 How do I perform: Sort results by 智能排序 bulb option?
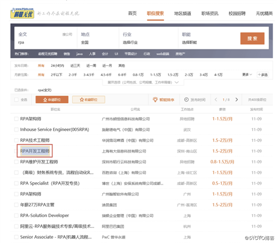coord(163,99)
